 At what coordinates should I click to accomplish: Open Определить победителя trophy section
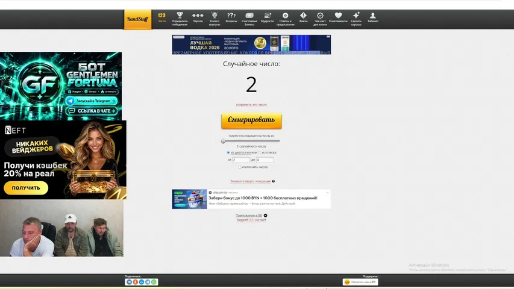pos(180,19)
